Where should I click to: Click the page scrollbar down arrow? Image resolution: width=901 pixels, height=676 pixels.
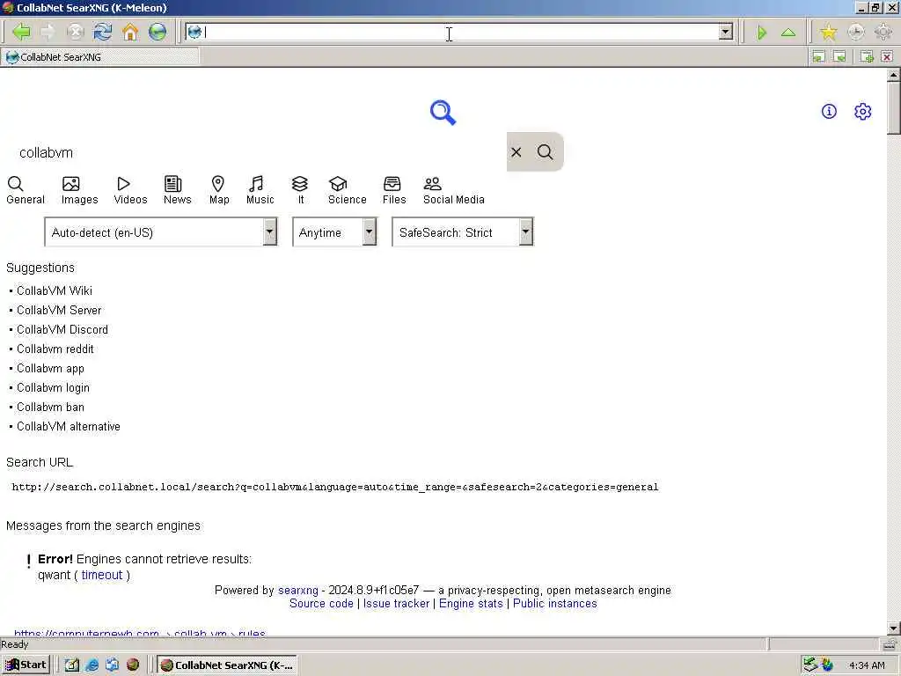tap(894, 628)
